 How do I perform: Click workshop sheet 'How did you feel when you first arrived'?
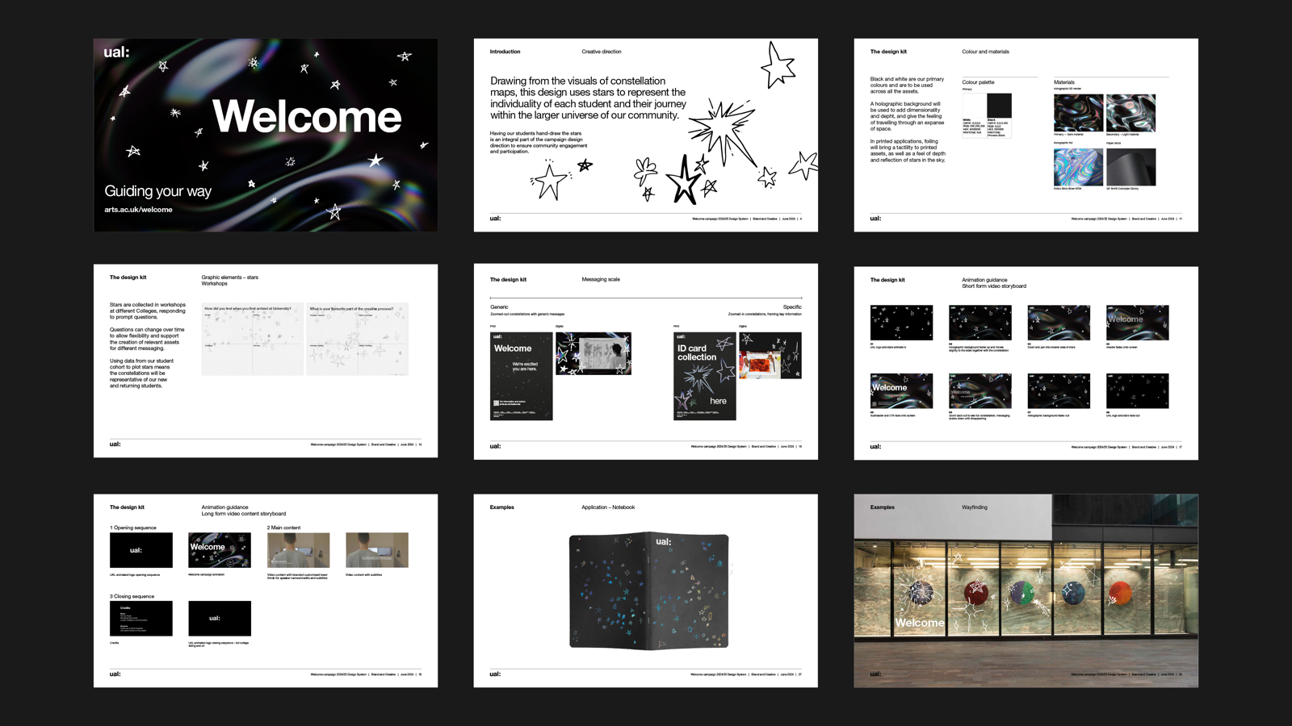click(x=253, y=340)
